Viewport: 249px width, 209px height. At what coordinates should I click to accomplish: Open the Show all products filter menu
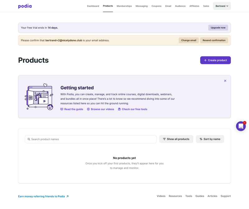pyautogui.click(x=176, y=139)
